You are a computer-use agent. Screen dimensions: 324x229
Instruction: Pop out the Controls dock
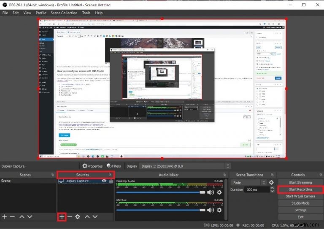tap(321, 175)
